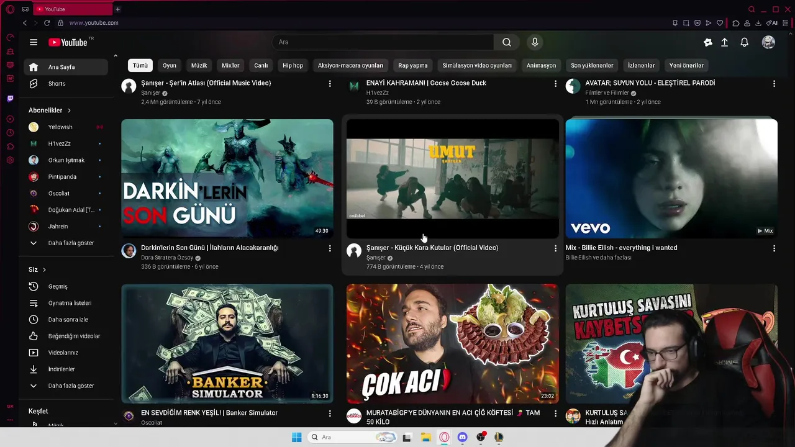Open Geçmiş watch history
The image size is (795, 447).
(x=66, y=287)
